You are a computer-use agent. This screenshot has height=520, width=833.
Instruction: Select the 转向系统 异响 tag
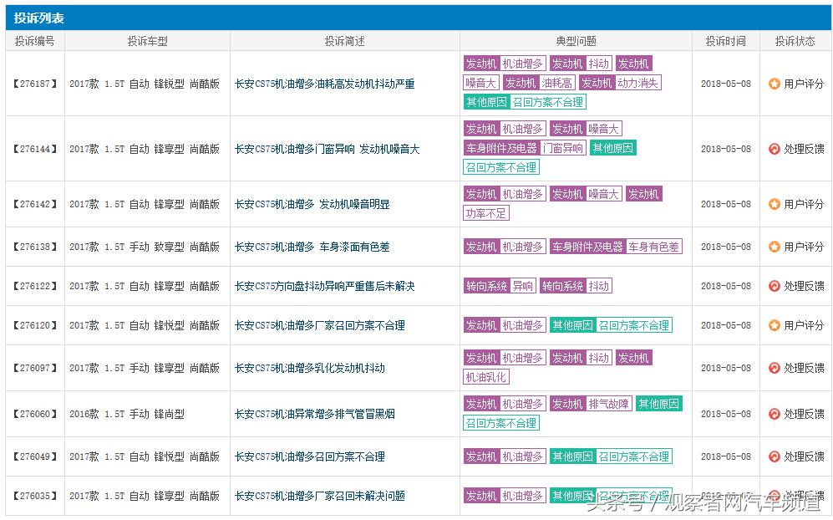(x=500, y=286)
